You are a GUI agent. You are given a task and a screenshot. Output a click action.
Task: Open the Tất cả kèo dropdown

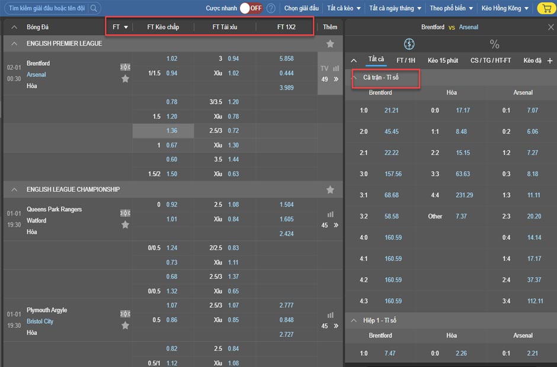coord(344,8)
